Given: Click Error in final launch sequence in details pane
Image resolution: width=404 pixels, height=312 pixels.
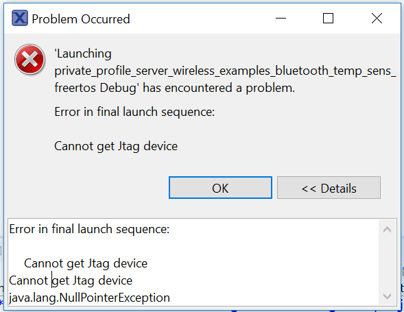Looking at the screenshot, I should 89,229.
